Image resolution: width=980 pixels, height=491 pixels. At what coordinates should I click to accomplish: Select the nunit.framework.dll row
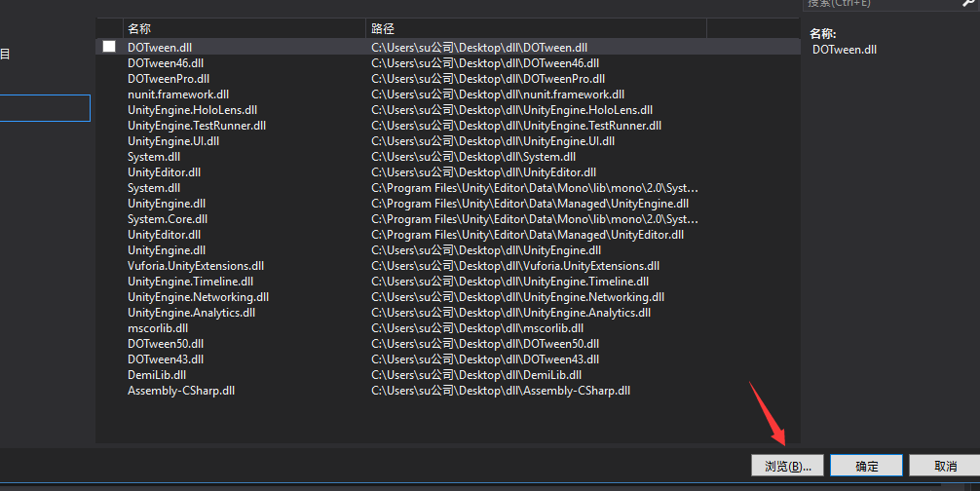pyautogui.click(x=448, y=94)
